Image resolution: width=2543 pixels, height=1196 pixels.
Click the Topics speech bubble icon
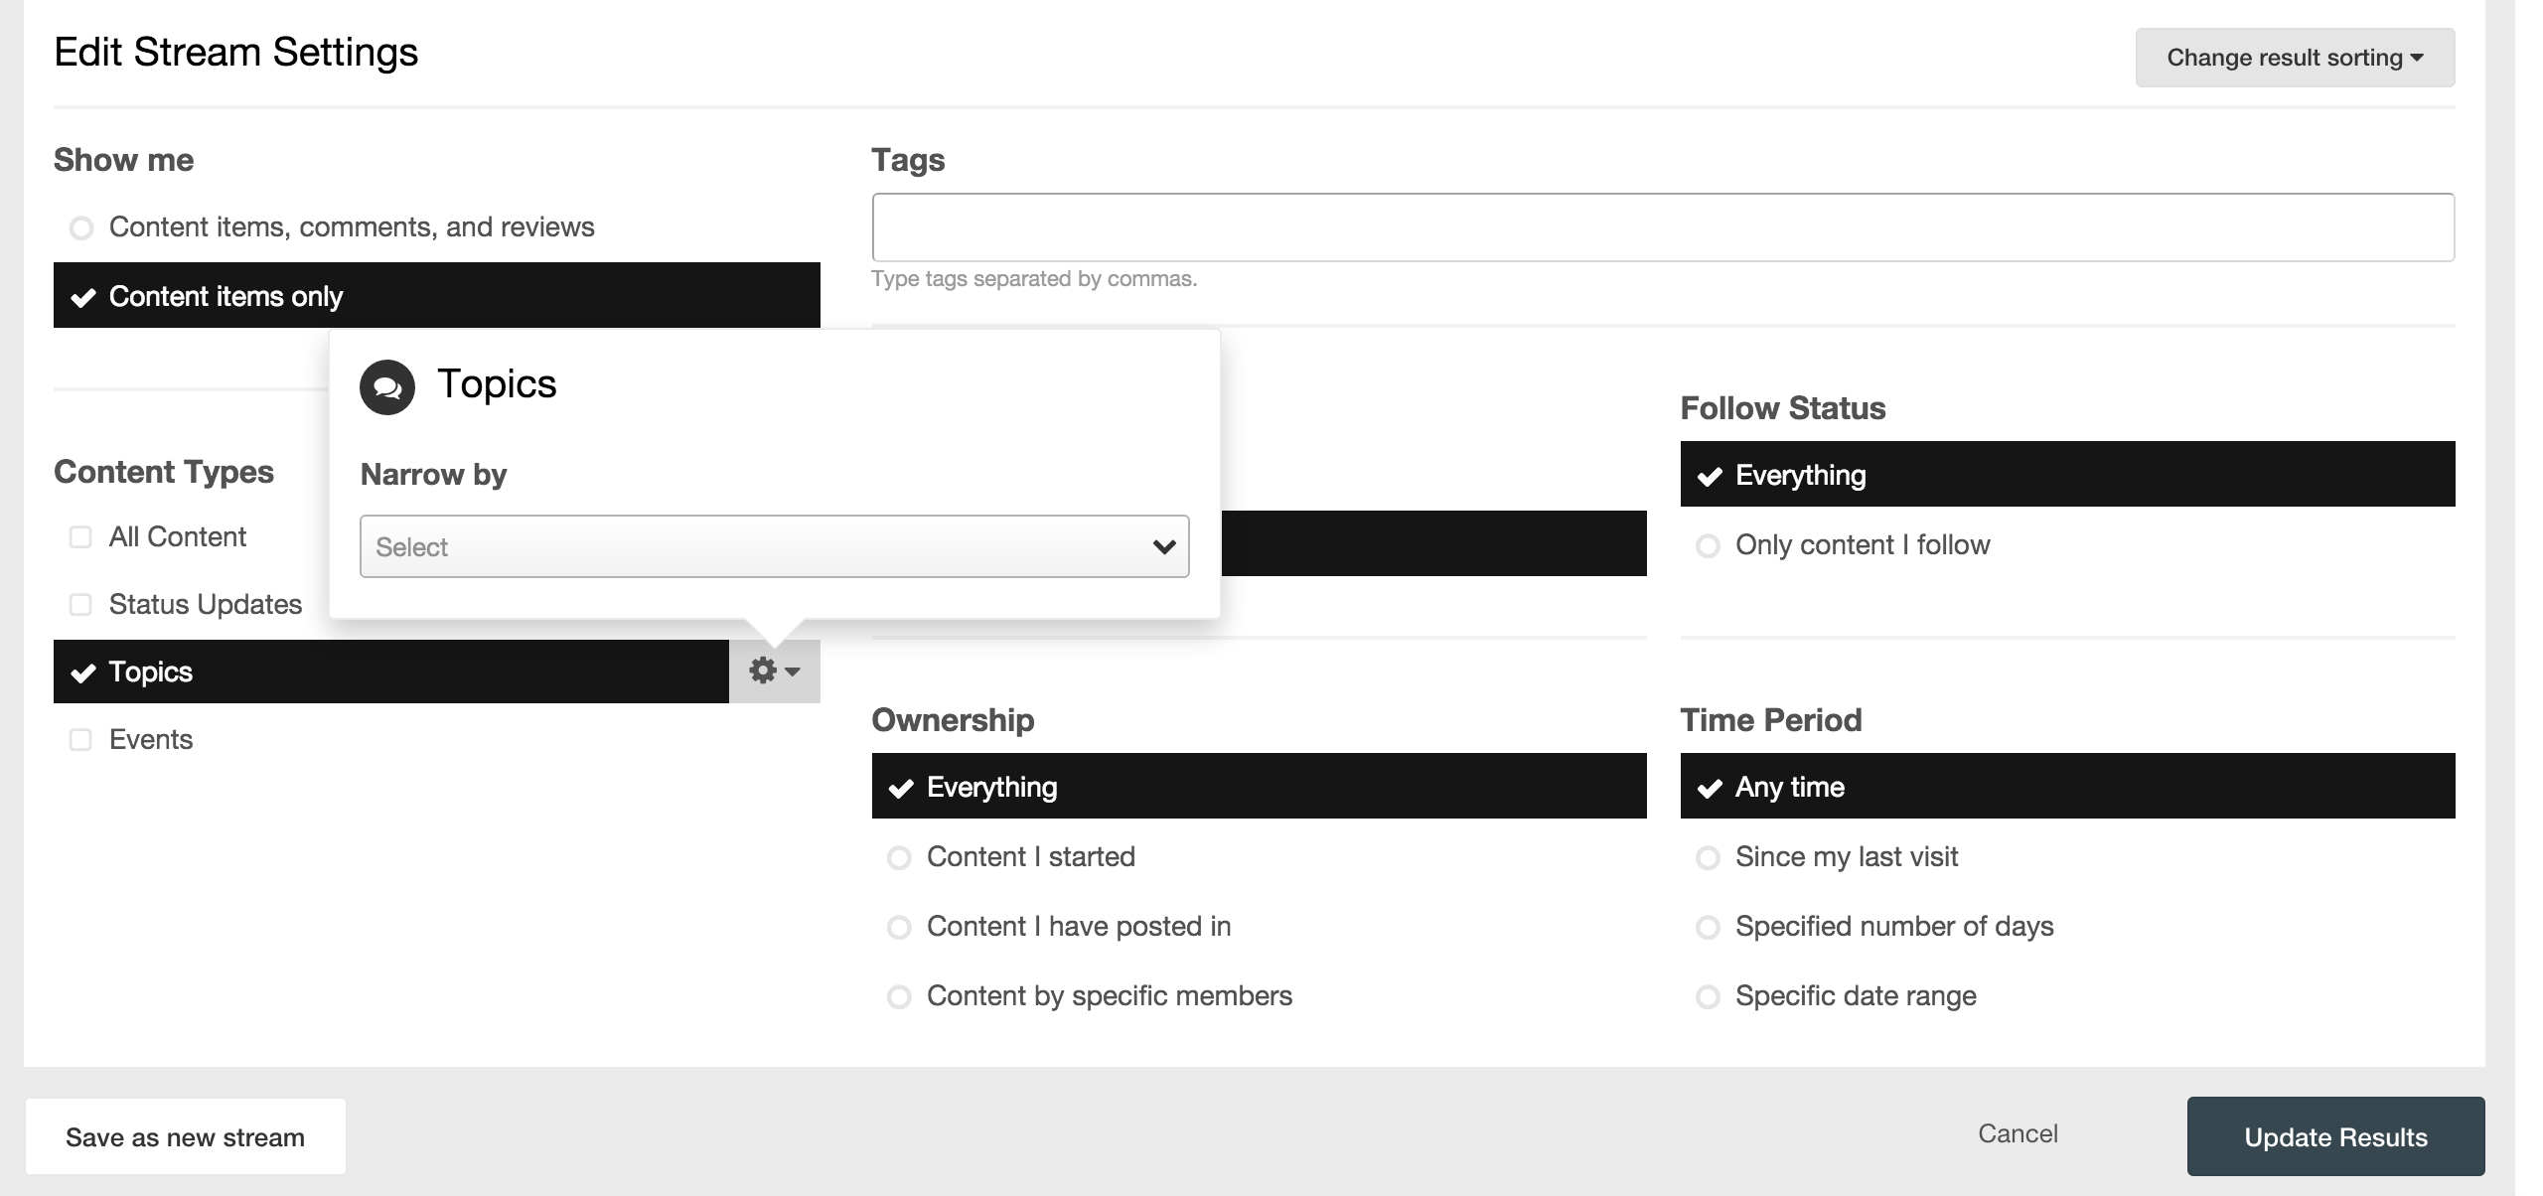[x=386, y=387]
